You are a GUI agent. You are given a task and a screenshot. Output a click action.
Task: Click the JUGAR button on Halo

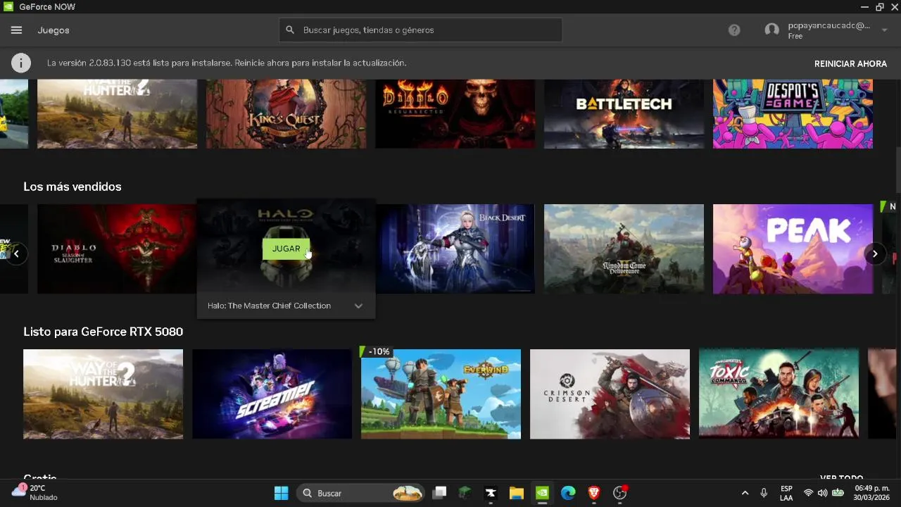(286, 249)
